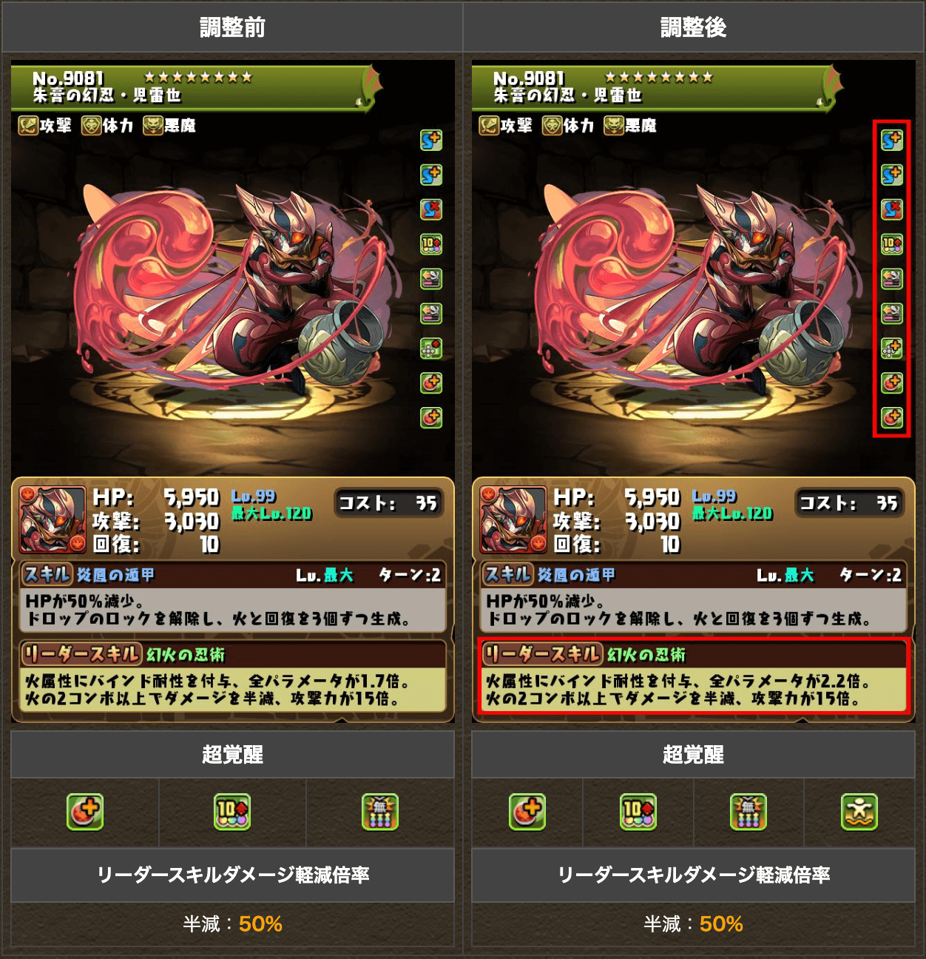Viewport: 926px width, 959px height.
Task: Click the fire orb plus super awakening under 調整前
Action: [x=85, y=812]
